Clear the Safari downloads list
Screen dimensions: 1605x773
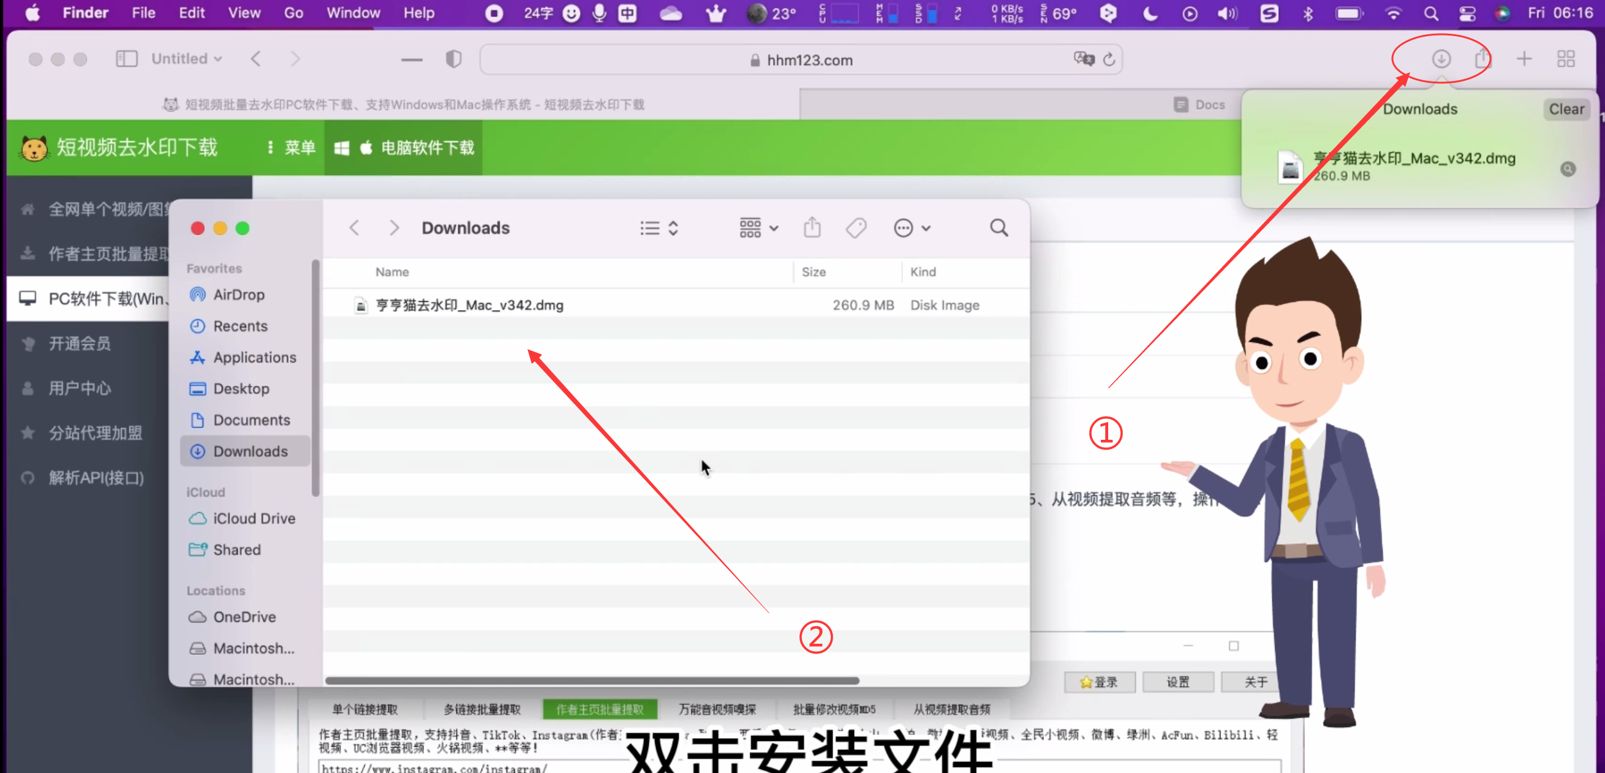coord(1566,110)
